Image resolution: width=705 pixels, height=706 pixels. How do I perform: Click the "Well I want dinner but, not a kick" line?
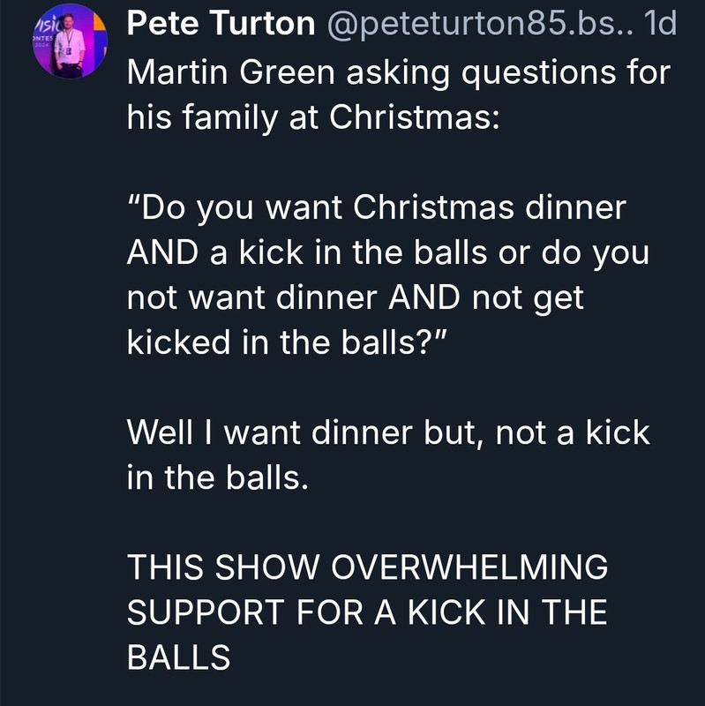tap(388, 432)
